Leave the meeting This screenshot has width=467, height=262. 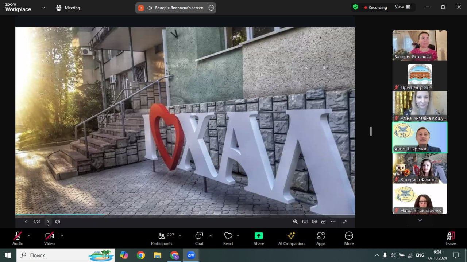[451, 239]
